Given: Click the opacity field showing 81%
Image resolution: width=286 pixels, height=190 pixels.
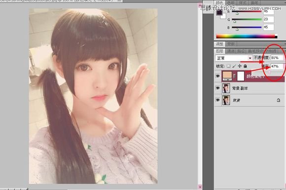Looking at the screenshot, I should click(277, 58).
